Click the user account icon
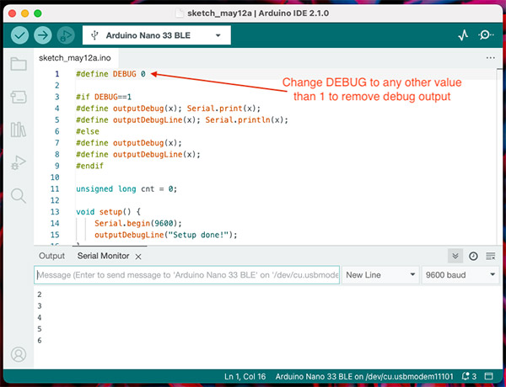The height and width of the screenshot is (387, 506). tap(18, 355)
